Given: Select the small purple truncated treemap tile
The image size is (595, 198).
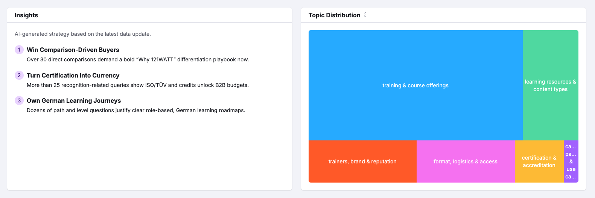Looking at the screenshot, I should point(571,161).
